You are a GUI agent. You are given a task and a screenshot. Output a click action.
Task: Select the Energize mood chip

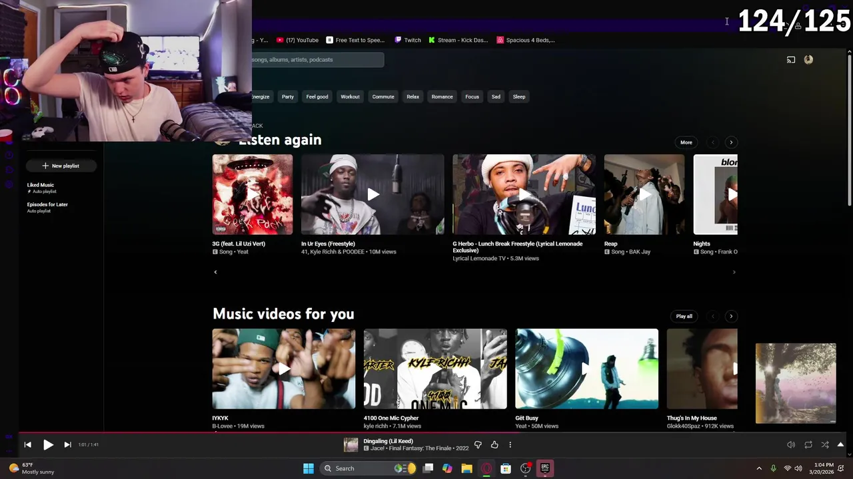[261, 96]
